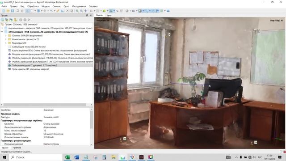The height and width of the screenshot is (161, 286).
Task: Open the Файл menu
Action: click(4, 6)
